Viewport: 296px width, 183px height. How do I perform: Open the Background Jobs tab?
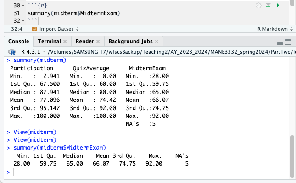131,41
